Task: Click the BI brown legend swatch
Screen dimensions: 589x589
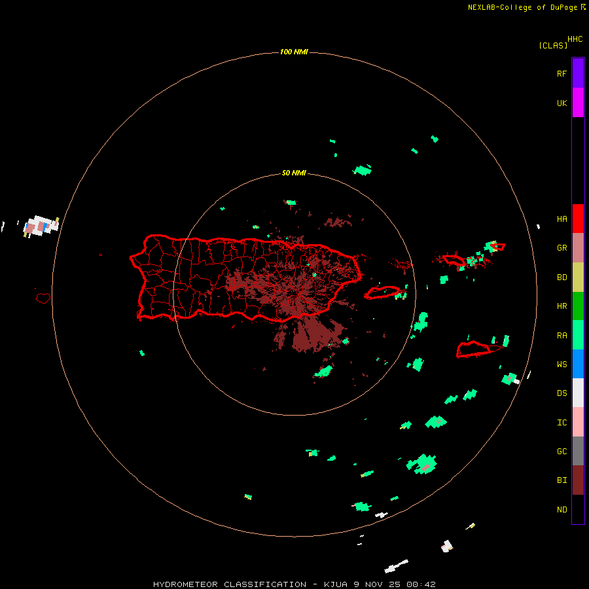Action: (578, 480)
